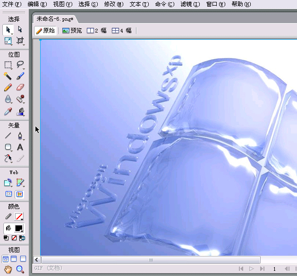297x276 pixels.
Task: Open the 修改(M) menu
Action: point(114,4)
